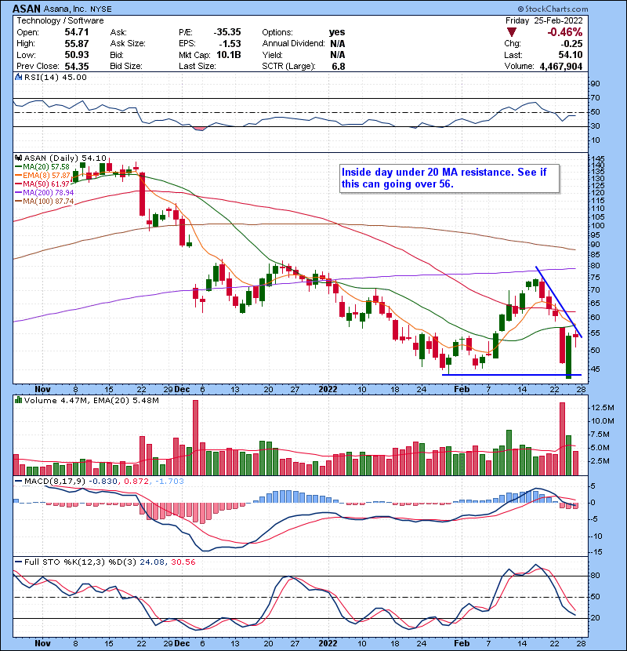The image size is (627, 651).
Task: Click the P/E value -35.35
Action: click(227, 32)
